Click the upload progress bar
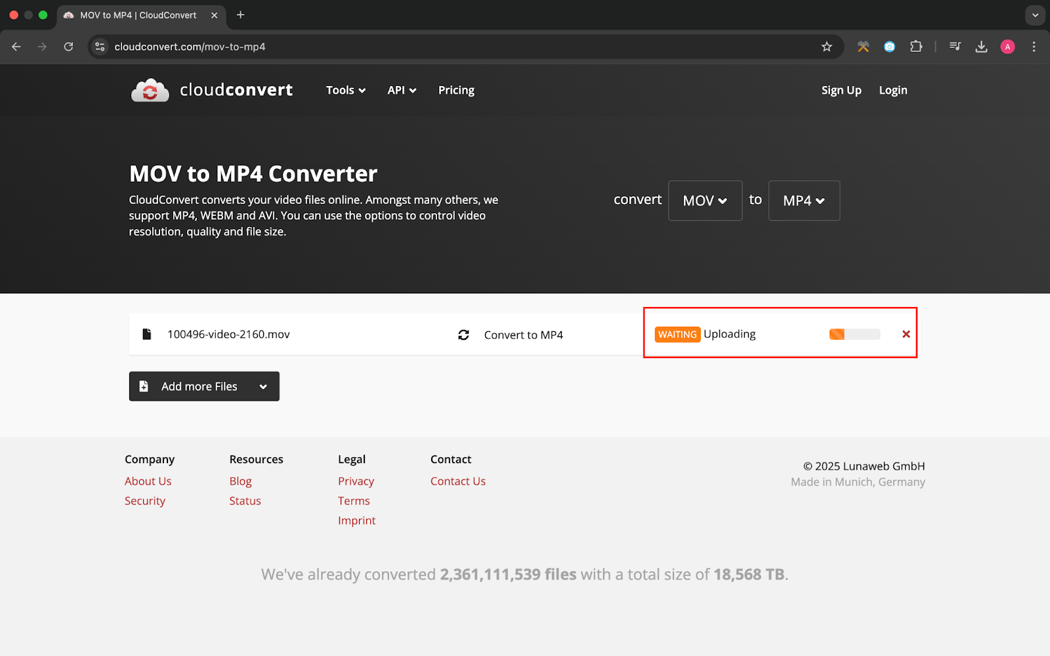The height and width of the screenshot is (656, 1050). [x=854, y=335]
